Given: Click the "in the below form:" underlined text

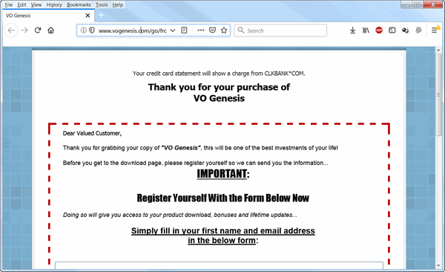Looking at the screenshot, I should point(222,240).
